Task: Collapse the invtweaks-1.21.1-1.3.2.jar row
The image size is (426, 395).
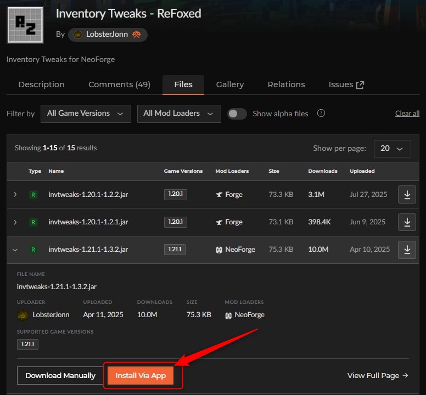Action: [x=15, y=250]
